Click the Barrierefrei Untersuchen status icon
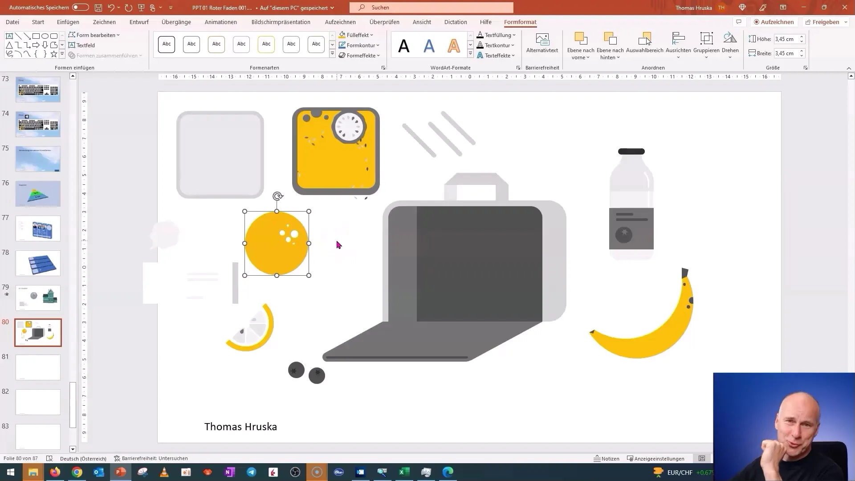 click(x=116, y=458)
